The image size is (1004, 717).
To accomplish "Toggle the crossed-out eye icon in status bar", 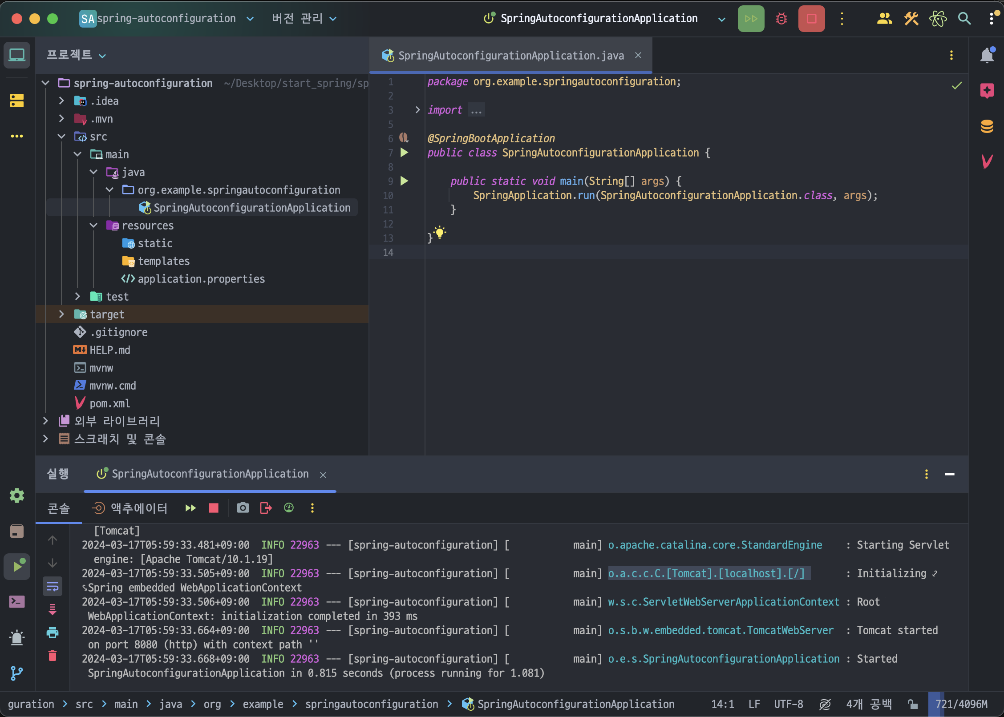I will coord(825,705).
